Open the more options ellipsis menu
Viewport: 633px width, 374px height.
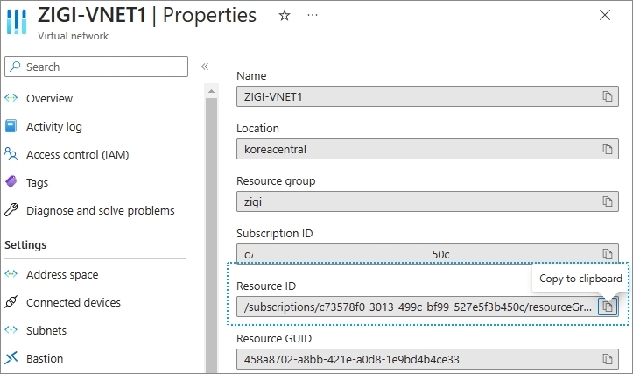[313, 16]
